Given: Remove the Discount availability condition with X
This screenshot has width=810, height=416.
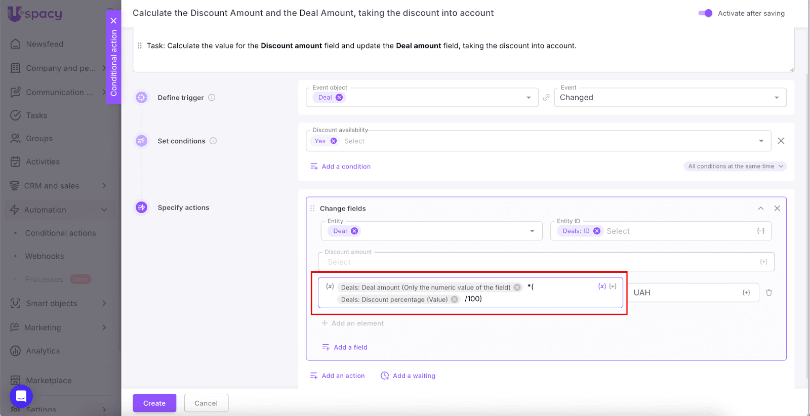Looking at the screenshot, I should (781, 141).
